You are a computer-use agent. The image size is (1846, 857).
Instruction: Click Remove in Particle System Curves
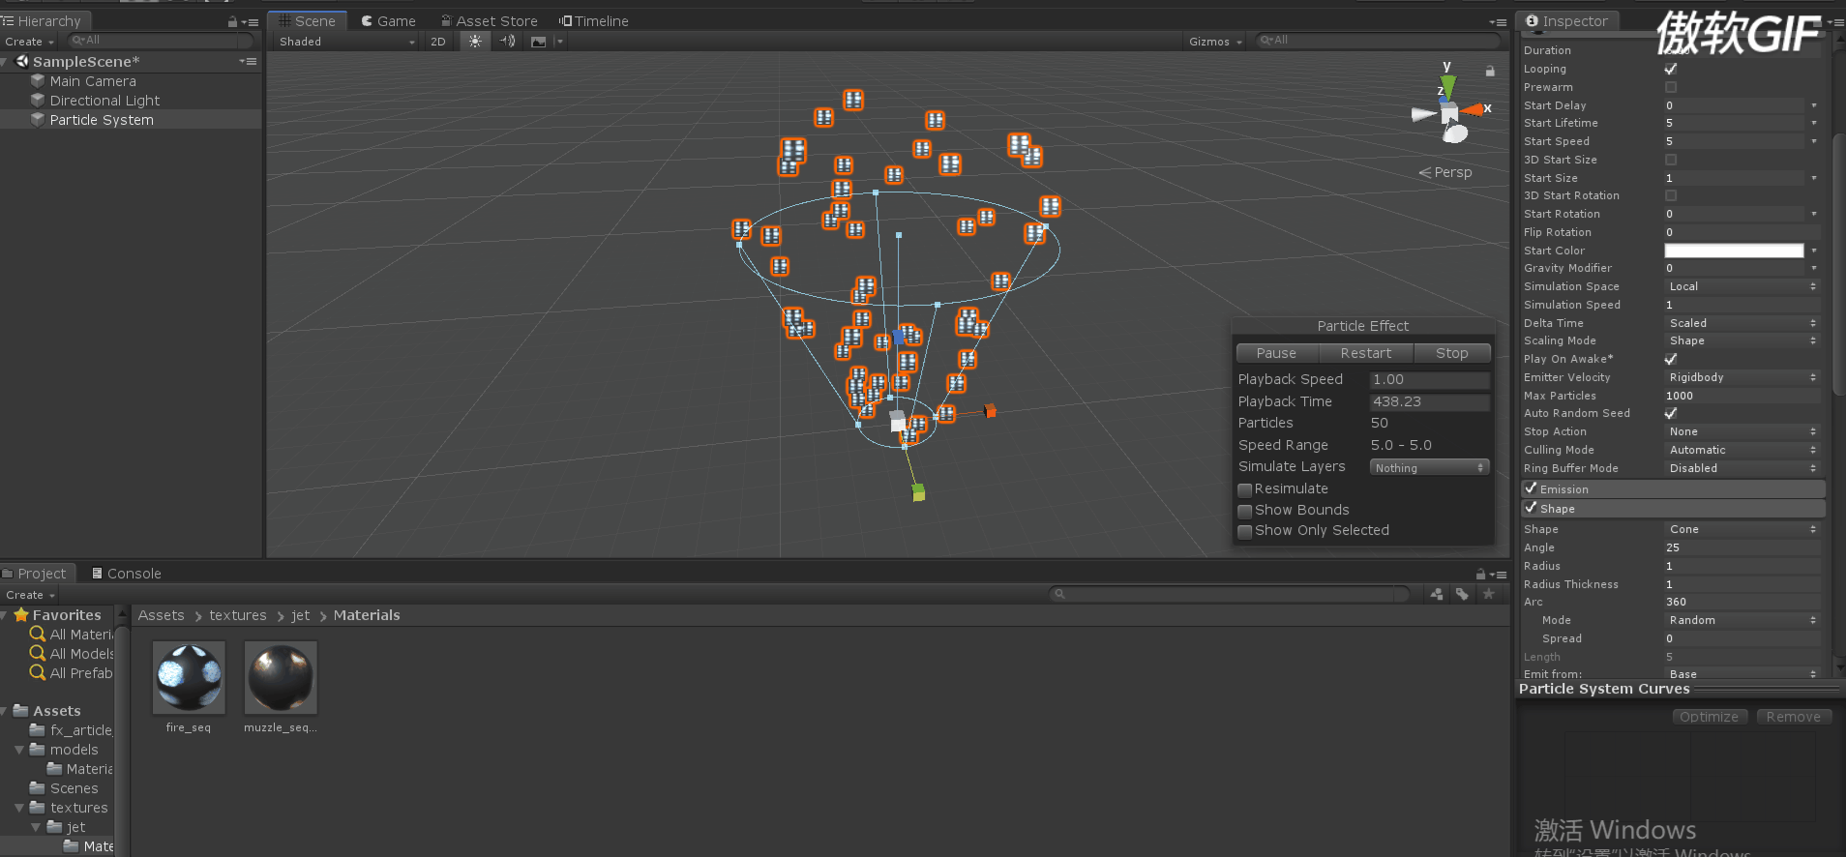(x=1793, y=717)
